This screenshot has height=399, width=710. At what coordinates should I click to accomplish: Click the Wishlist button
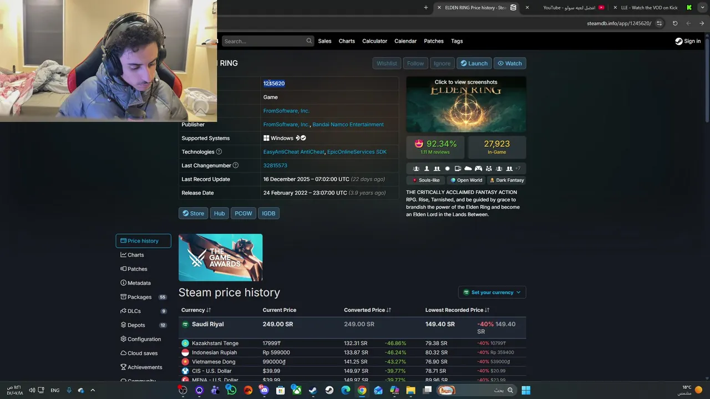click(387, 63)
